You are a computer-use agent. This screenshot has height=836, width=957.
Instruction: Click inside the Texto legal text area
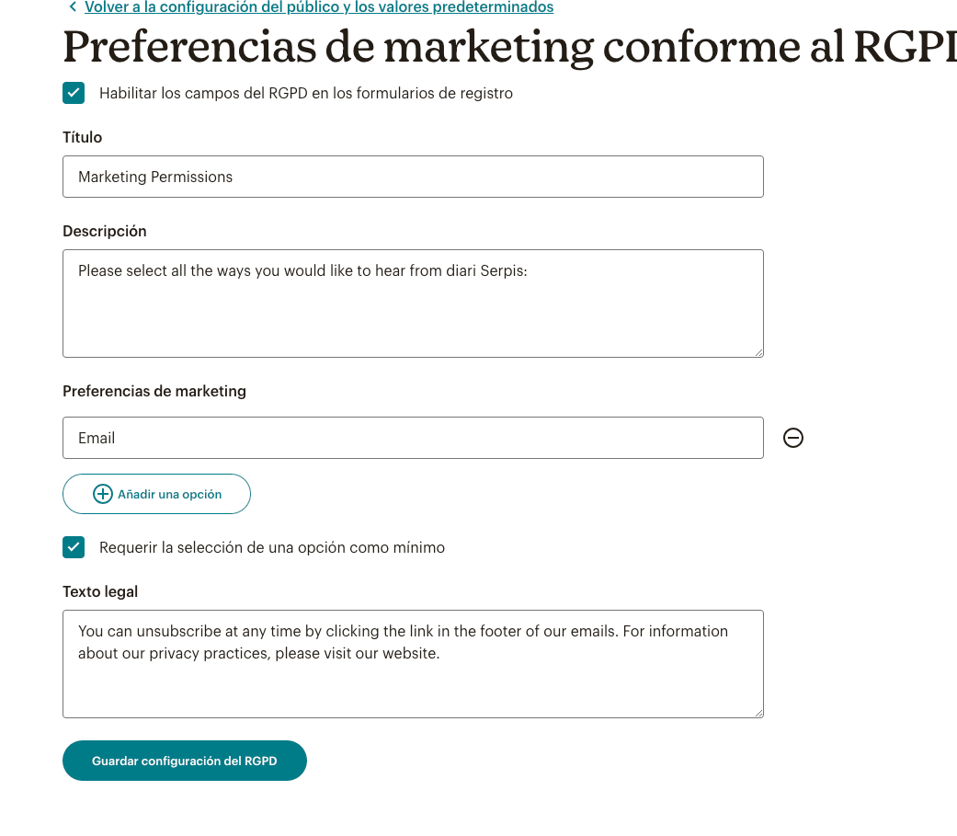[413, 664]
